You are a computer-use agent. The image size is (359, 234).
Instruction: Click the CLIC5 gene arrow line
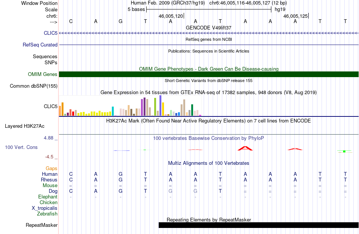(x=209, y=33)
